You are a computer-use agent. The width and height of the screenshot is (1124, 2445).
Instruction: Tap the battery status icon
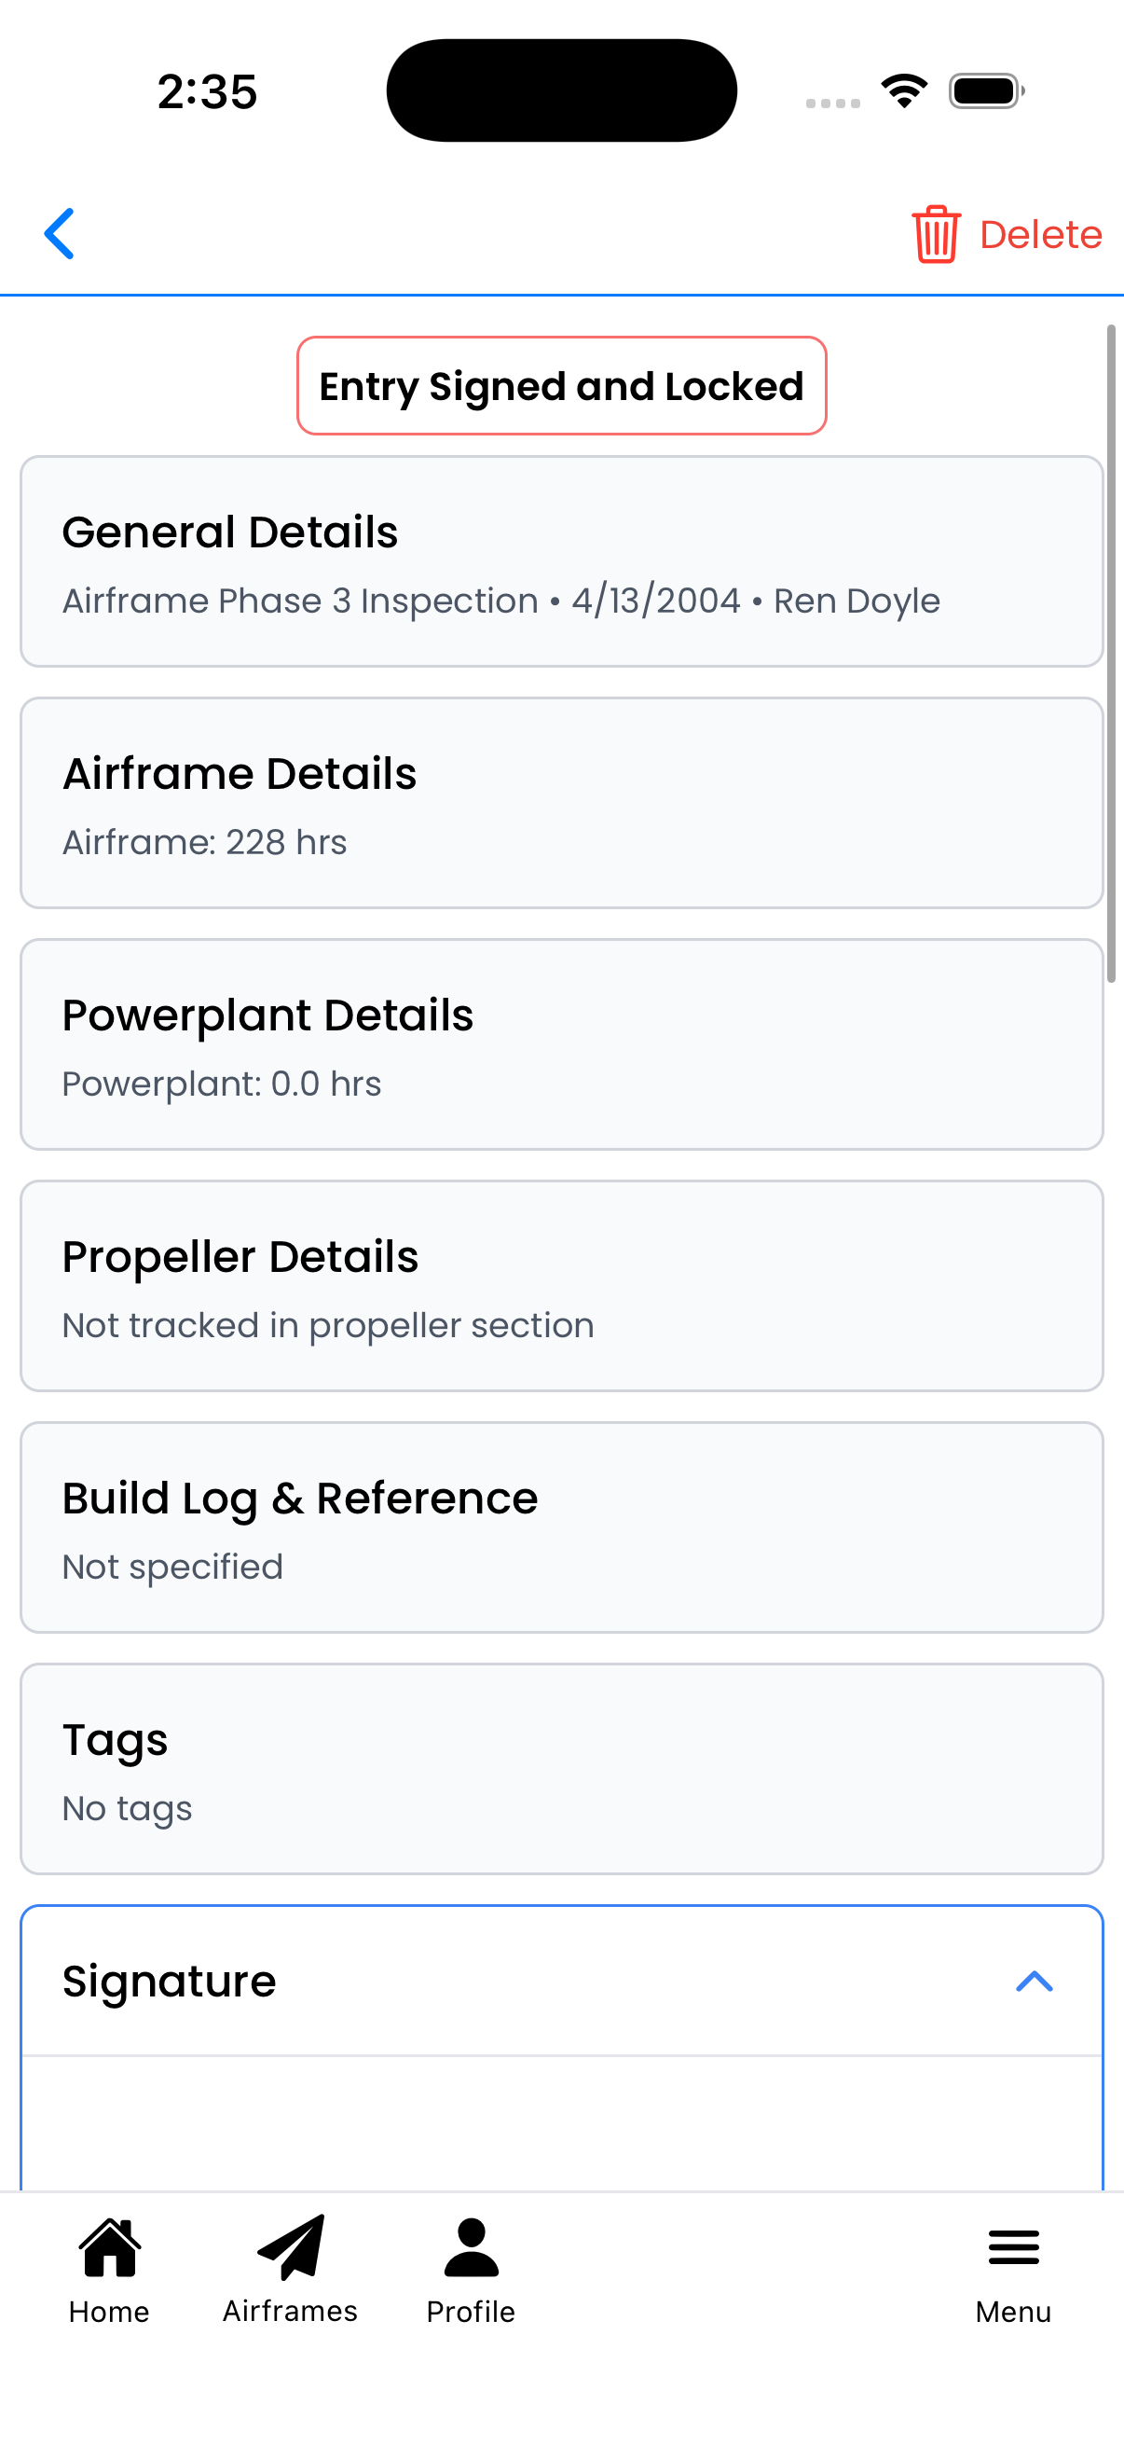(x=985, y=91)
